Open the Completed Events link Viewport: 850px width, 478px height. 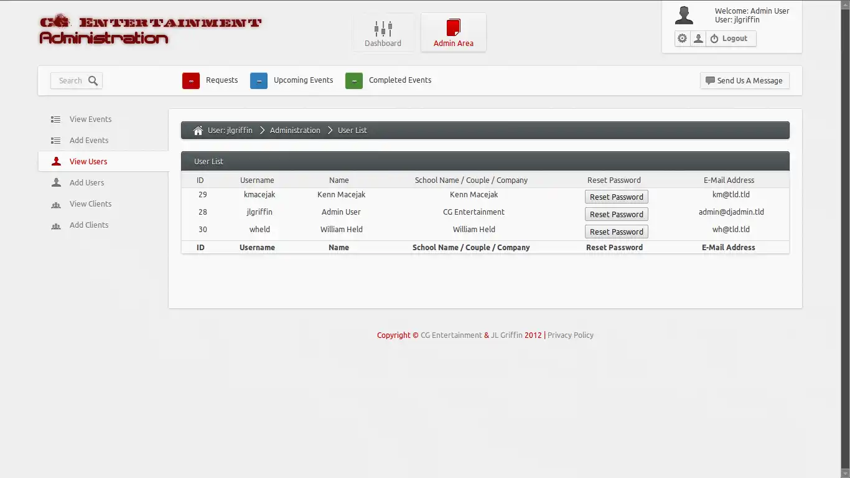[x=400, y=80]
